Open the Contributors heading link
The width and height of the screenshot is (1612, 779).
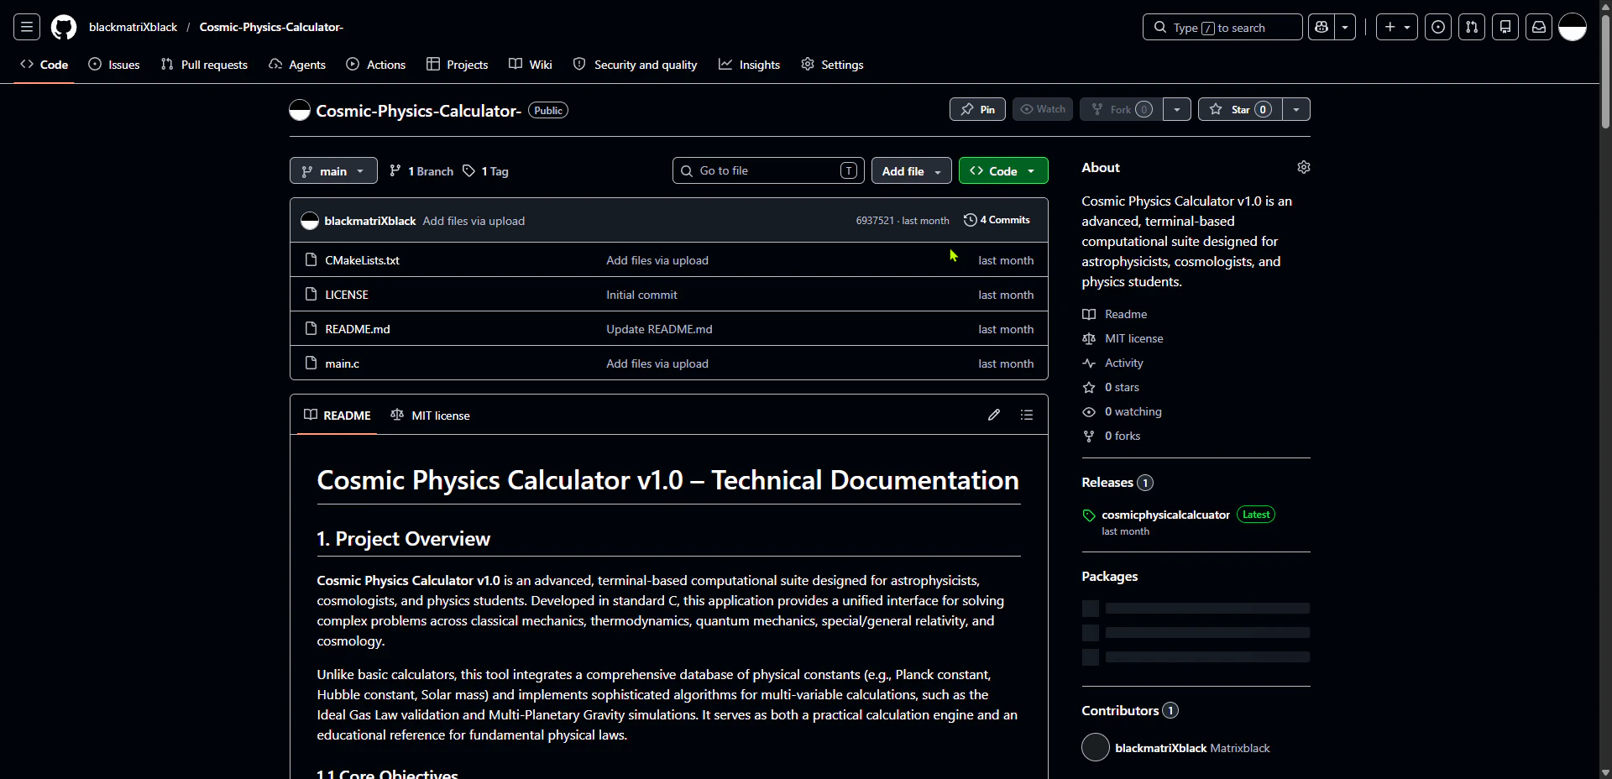click(x=1130, y=710)
